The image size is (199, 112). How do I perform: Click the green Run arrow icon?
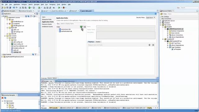[x=59, y=8]
